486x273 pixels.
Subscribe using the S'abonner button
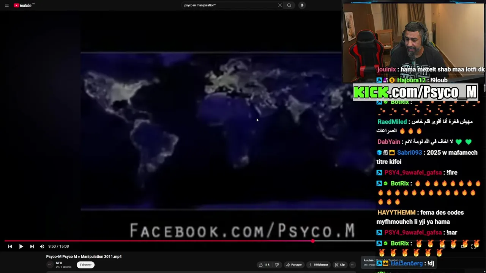coord(85,265)
